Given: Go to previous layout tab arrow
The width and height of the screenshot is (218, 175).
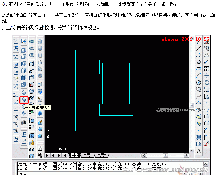Looking at the screenshot, I should (53, 155).
